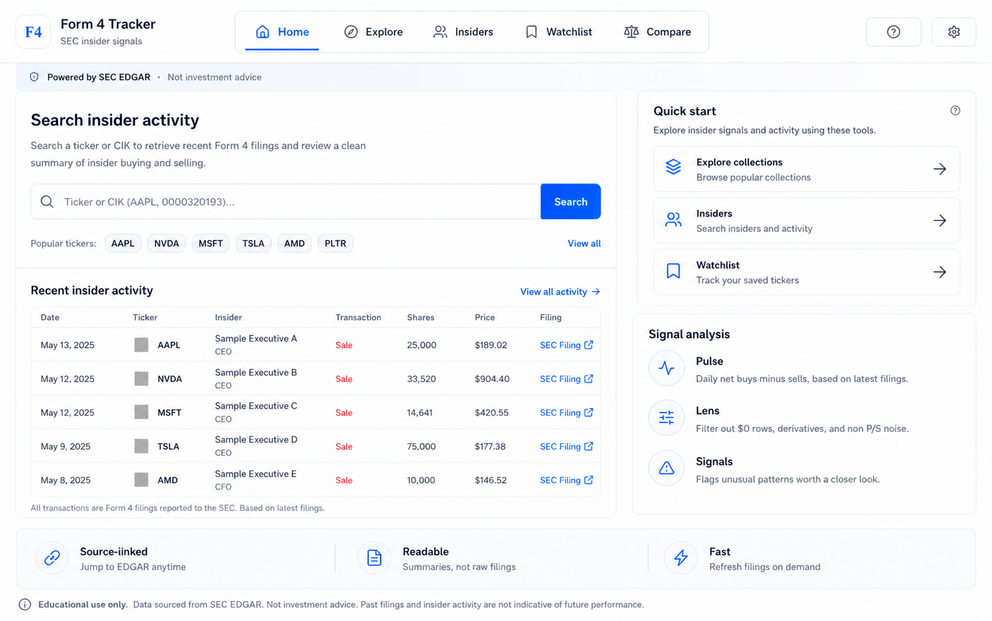Click the NVDA company logo placeholder

[x=141, y=379]
